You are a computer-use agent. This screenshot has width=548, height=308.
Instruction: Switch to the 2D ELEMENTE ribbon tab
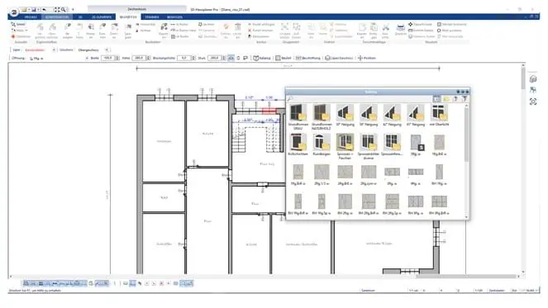click(x=102, y=17)
